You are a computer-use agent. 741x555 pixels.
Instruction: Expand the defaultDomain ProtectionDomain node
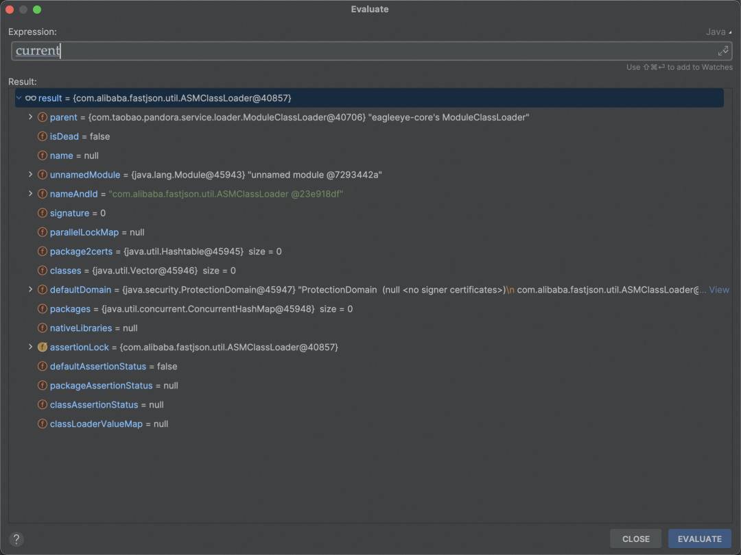[x=30, y=289]
